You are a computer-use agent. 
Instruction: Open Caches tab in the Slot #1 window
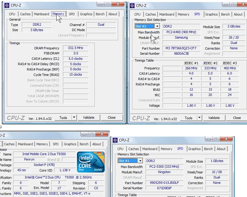pos(133,149)
